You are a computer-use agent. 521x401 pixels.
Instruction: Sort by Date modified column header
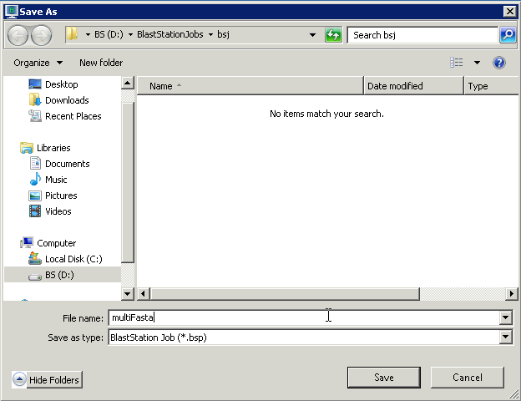click(413, 86)
